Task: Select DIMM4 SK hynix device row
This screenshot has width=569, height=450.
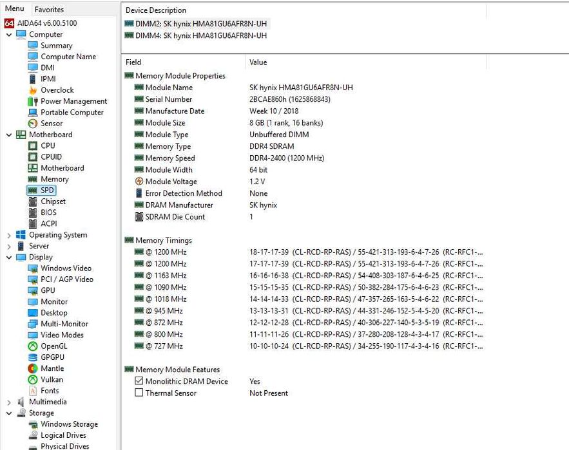Action: pyautogui.click(x=196, y=35)
